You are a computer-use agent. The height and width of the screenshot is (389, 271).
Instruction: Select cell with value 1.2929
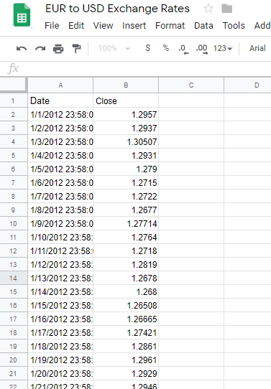pyautogui.click(x=126, y=374)
